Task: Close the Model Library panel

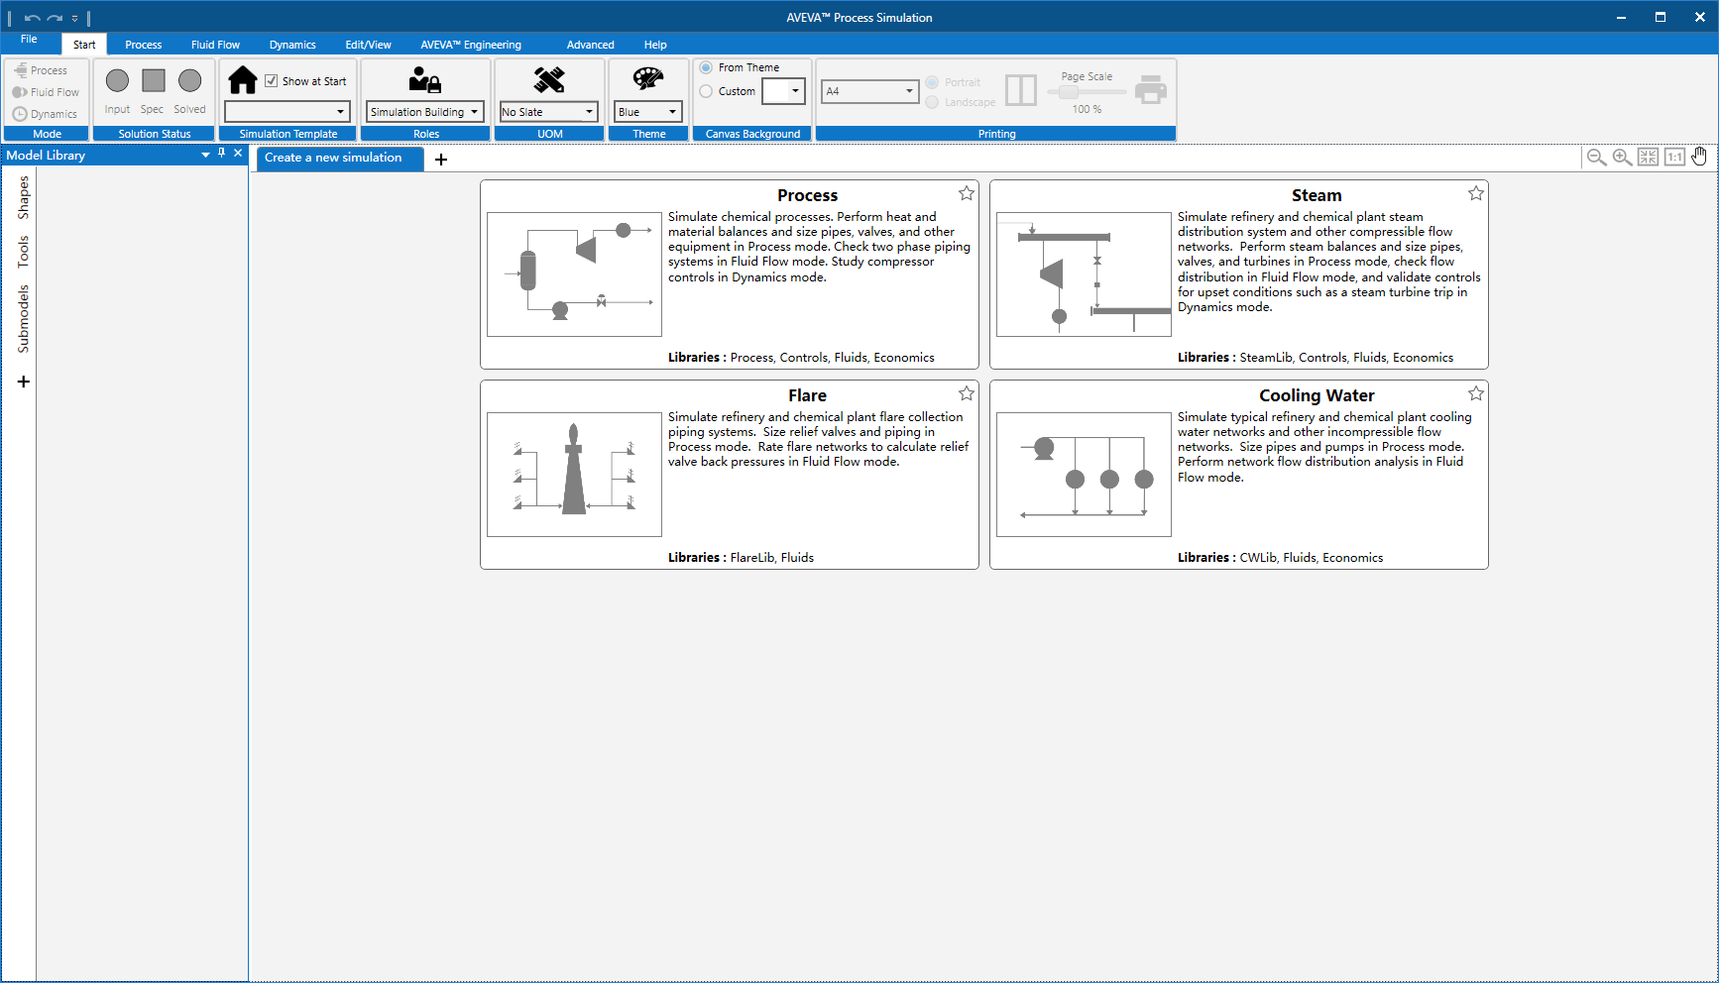Action: pyautogui.click(x=238, y=154)
